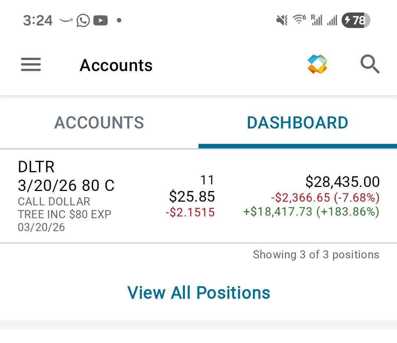397x343 pixels.
Task: Tap the $25.85 option price
Action: 192,197
